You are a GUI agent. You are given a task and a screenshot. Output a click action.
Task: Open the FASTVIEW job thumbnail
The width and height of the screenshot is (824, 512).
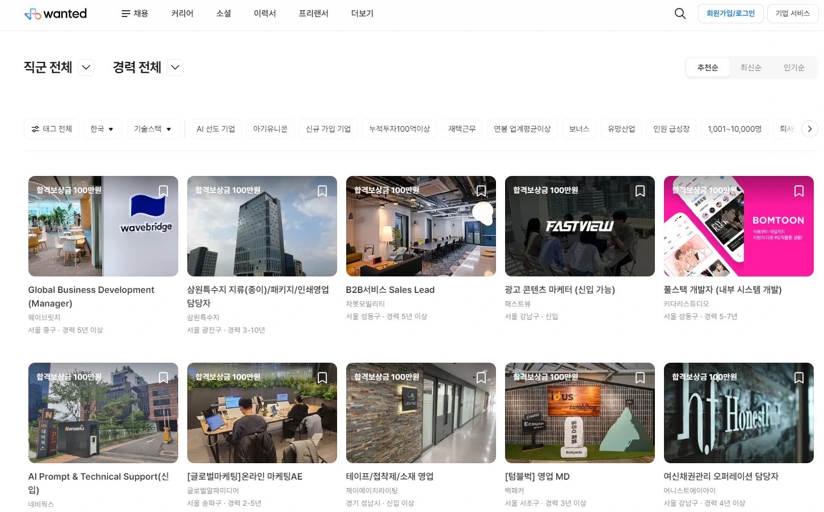580,226
